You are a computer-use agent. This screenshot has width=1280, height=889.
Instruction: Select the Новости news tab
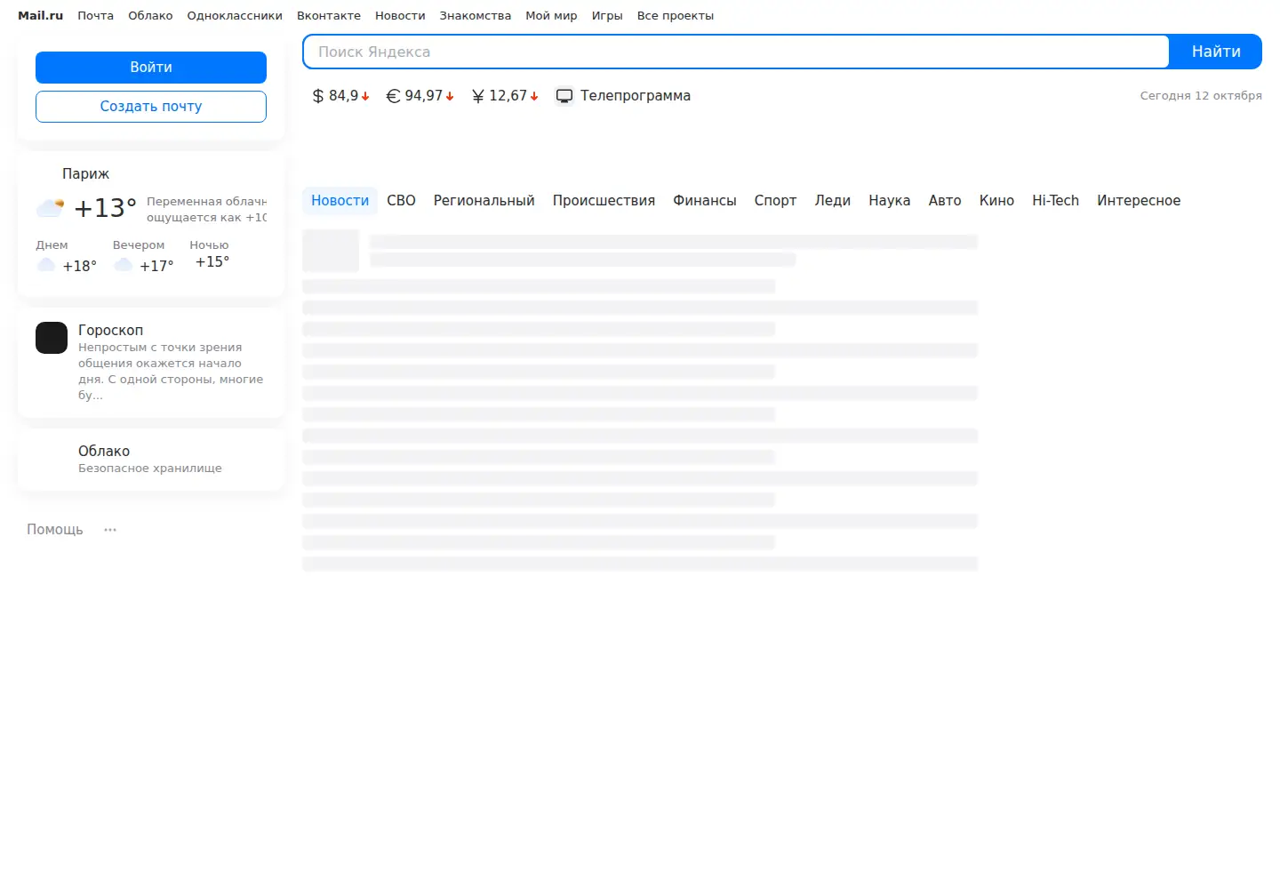tap(340, 201)
